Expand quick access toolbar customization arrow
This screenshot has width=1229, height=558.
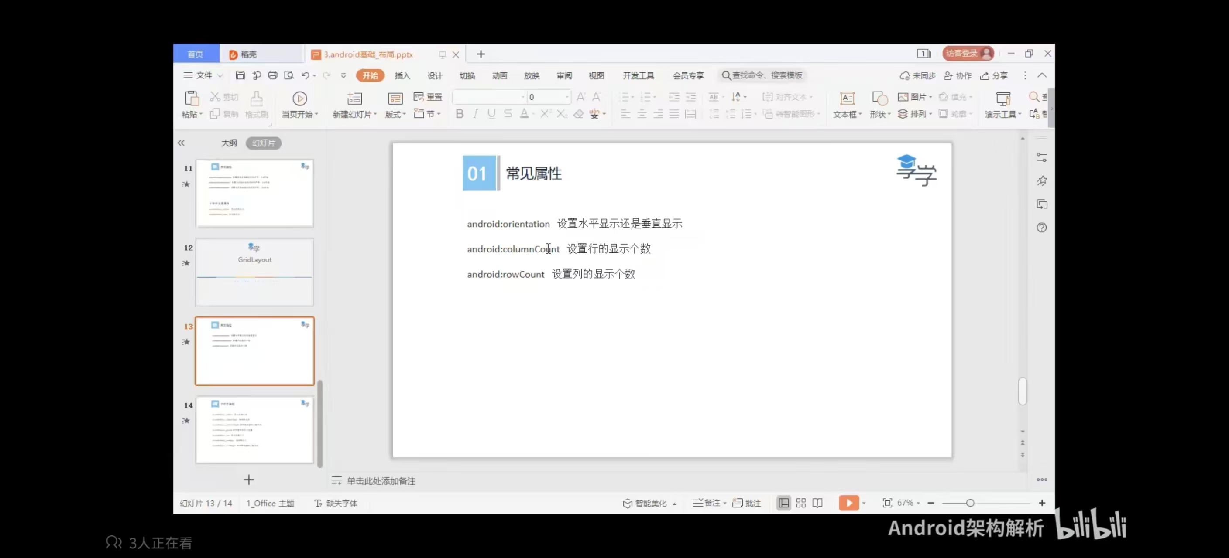343,75
